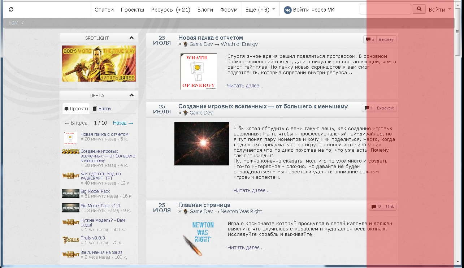The width and height of the screenshot is (464, 268).
Task: Open the Войти dropdown in the top-right
Action: pos(440,10)
